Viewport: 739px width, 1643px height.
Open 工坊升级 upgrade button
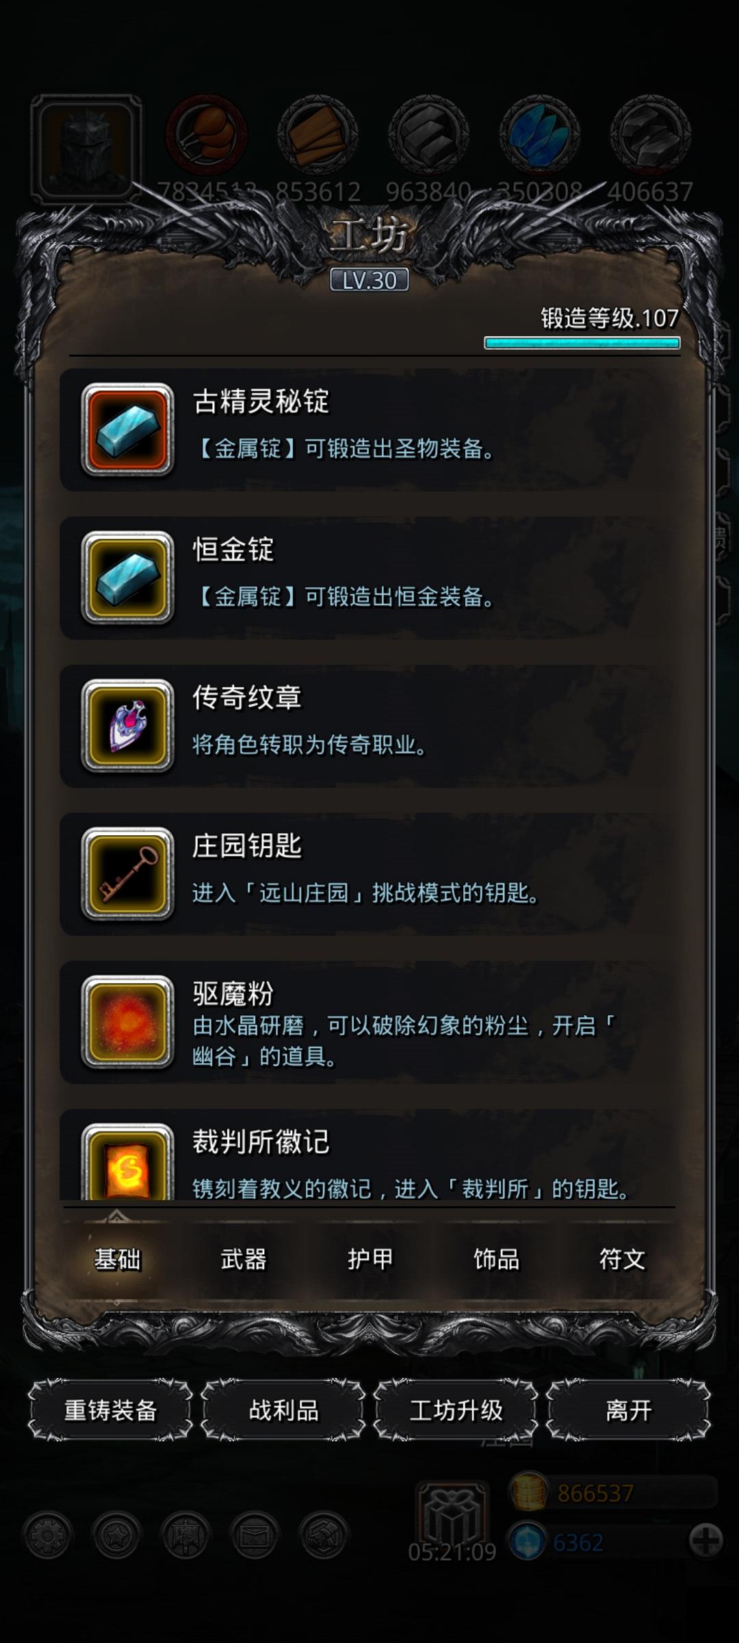456,1410
